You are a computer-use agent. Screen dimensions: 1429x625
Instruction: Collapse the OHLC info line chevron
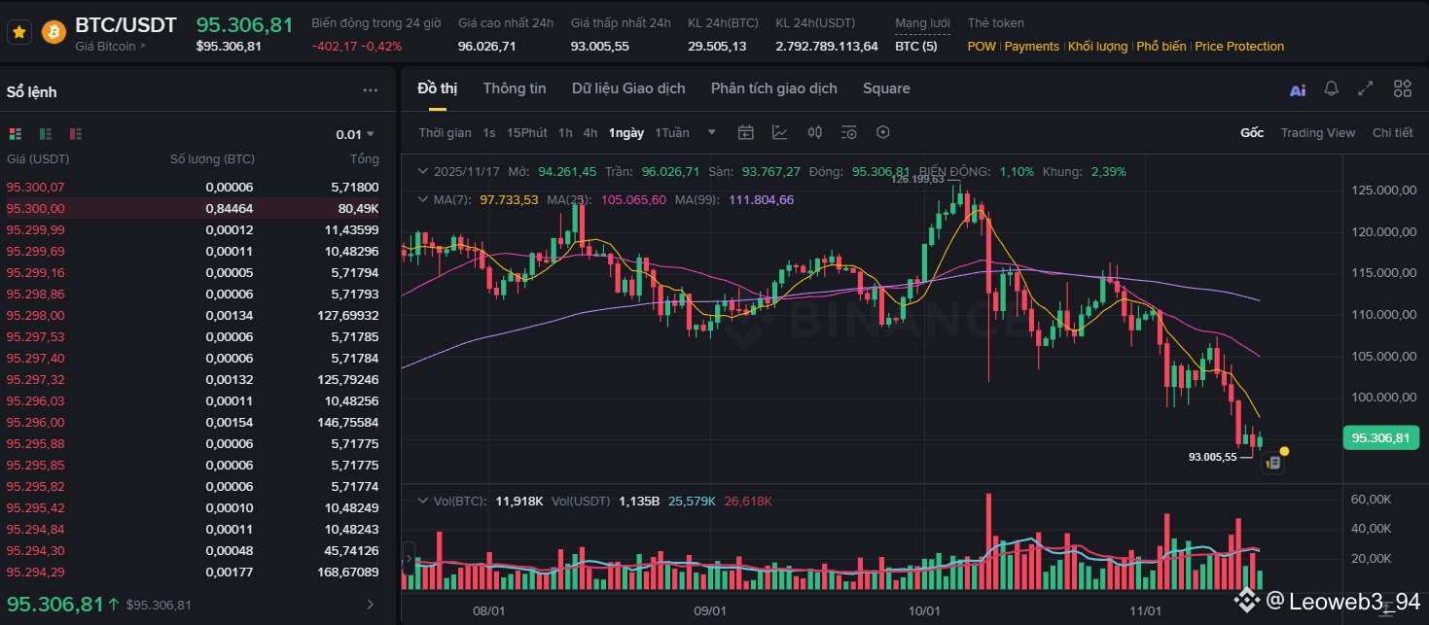[423, 171]
